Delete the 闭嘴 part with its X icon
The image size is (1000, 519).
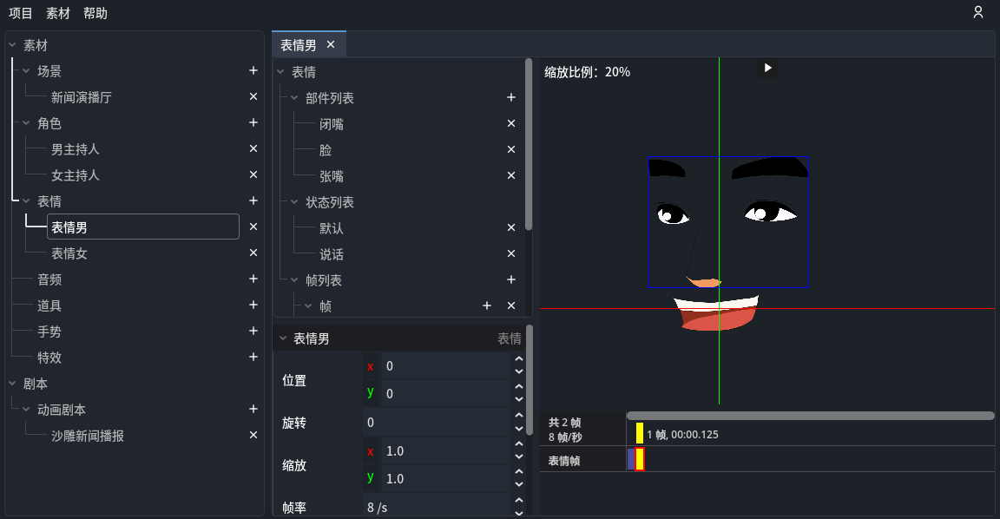click(x=511, y=123)
